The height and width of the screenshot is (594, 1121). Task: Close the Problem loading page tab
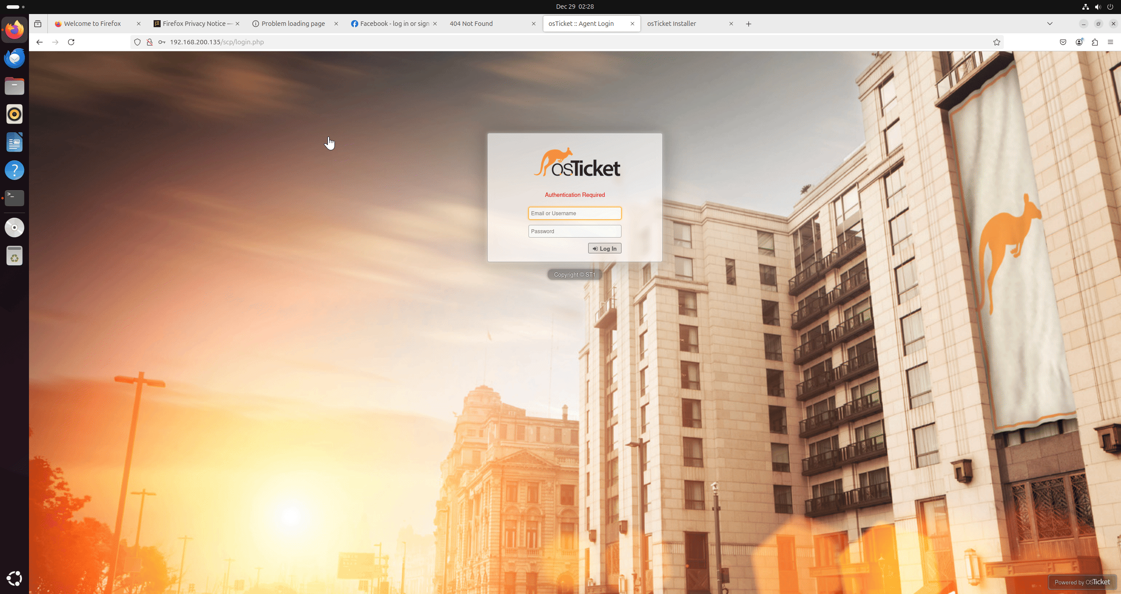click(x=336, y=24)
